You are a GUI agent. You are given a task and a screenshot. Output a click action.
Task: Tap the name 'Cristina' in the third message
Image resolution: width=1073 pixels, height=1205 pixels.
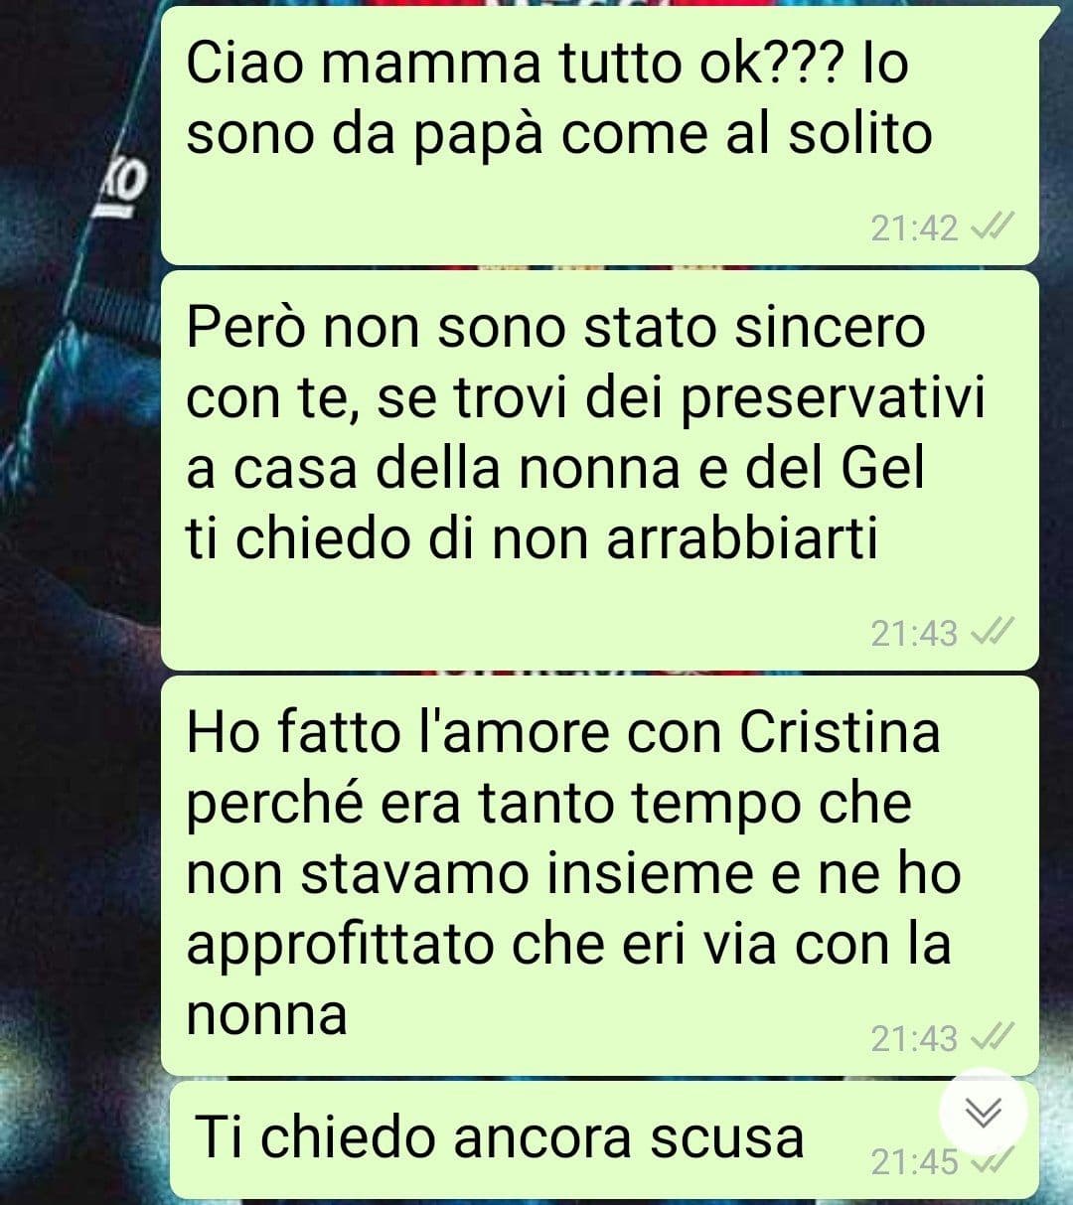click(x=840, y=732)
